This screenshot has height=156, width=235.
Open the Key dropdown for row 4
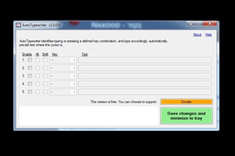coord(63,84)
